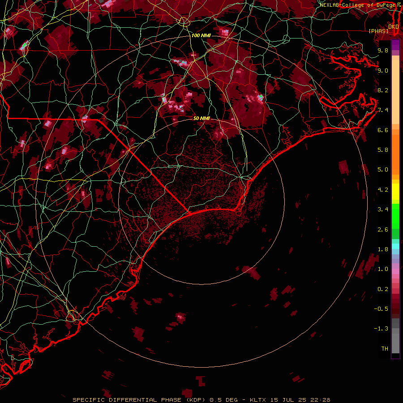Click the 2.6 value on the color scale
403x403 pixels.
[383, 230]
